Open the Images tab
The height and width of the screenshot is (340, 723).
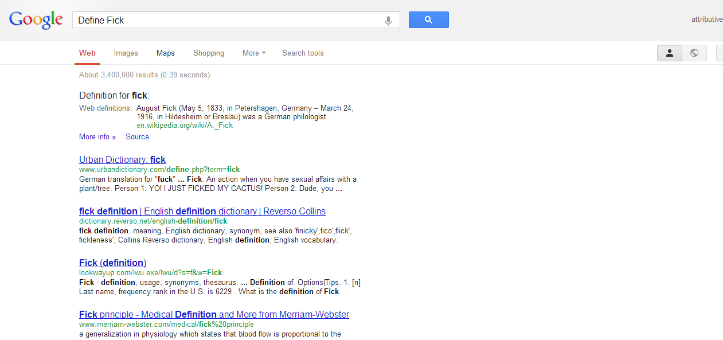click(x=126, y=53)
